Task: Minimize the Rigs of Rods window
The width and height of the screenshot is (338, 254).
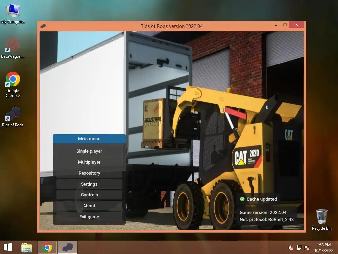Action: pos(276,25)
